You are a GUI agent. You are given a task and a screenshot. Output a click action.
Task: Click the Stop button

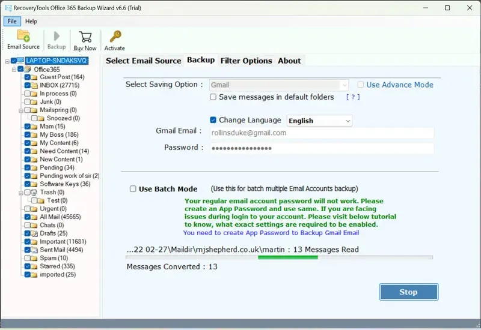(x=409, y=292)
